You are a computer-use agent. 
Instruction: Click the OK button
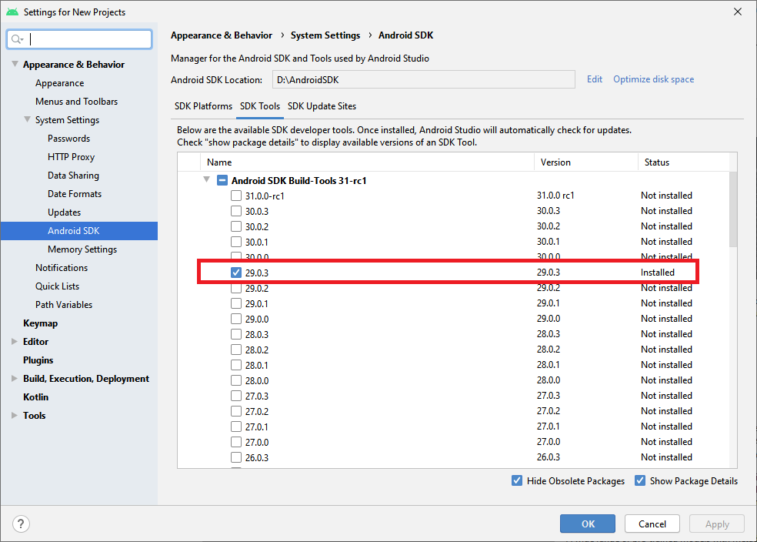click(x=588, y=524)
